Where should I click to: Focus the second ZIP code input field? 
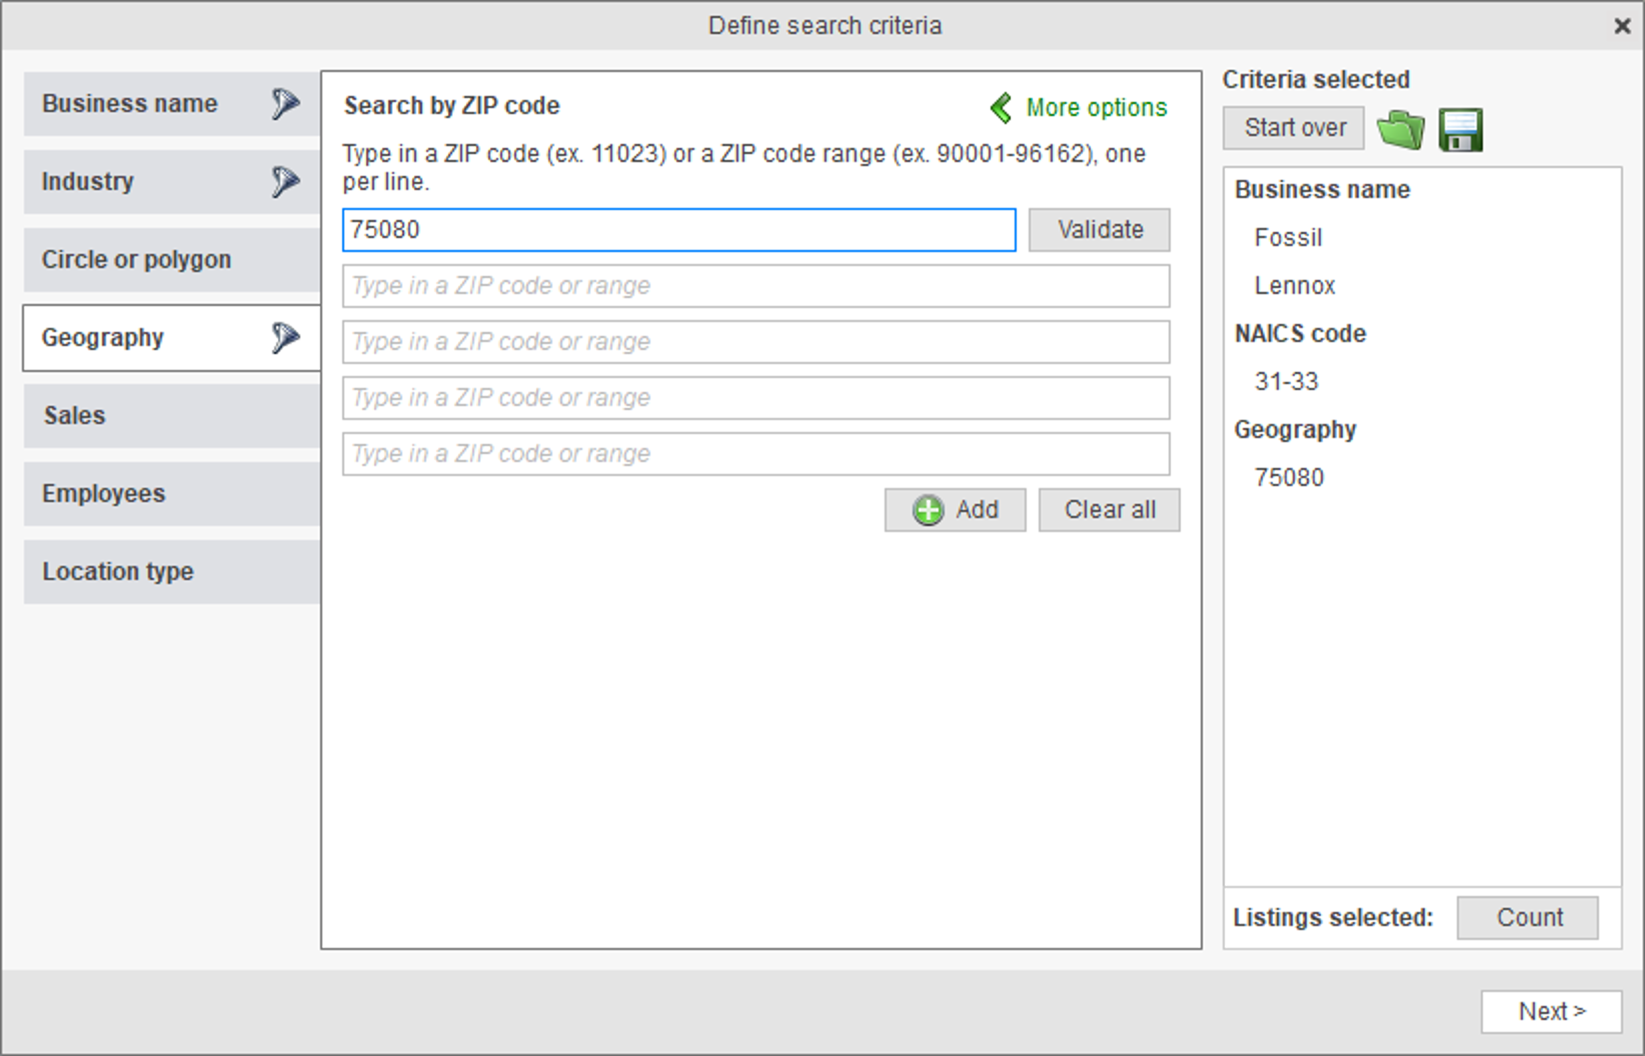(x=756, y=286)
